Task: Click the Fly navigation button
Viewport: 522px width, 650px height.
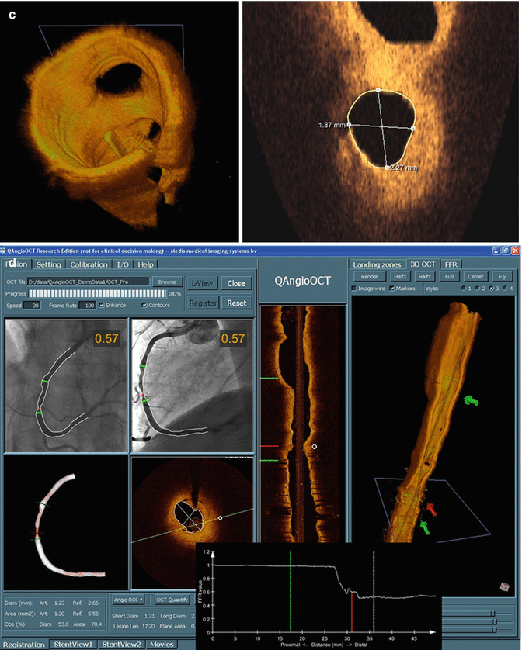Action: click(x=501, y=276)
